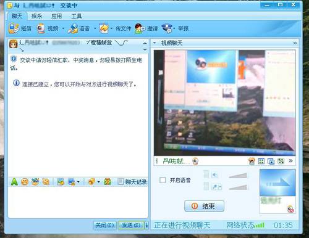The image size is (309, 238).
Task: Adjust the speaker volume slider
Action: (238, 175)
